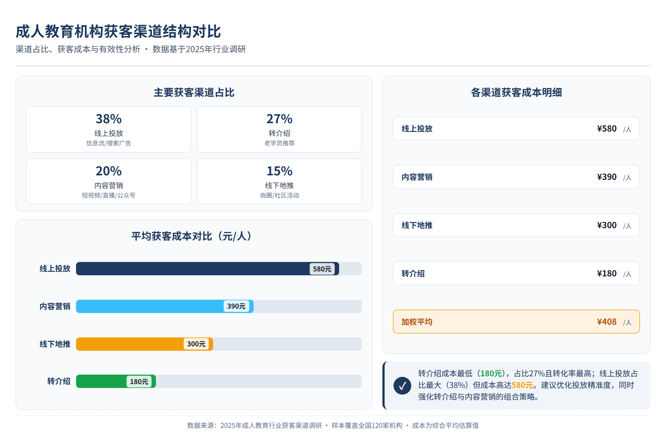The image size is (666, 444).
Task: Click the 数据来源 footer line
Action: click(x=333, y=425)
